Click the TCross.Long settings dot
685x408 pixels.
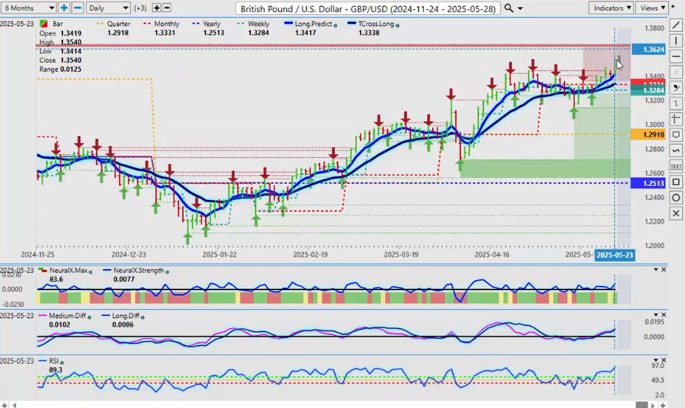(397, 25)
